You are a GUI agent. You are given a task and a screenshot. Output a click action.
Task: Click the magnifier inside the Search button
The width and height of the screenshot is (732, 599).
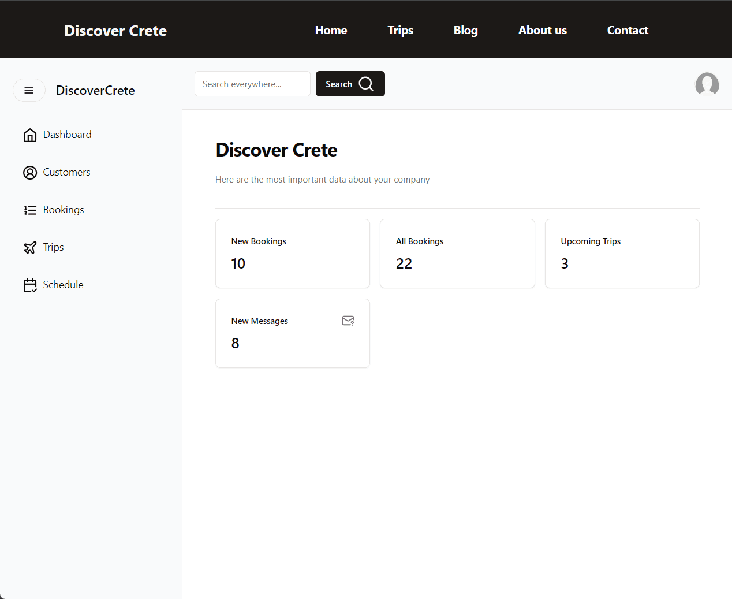point(367,83)
